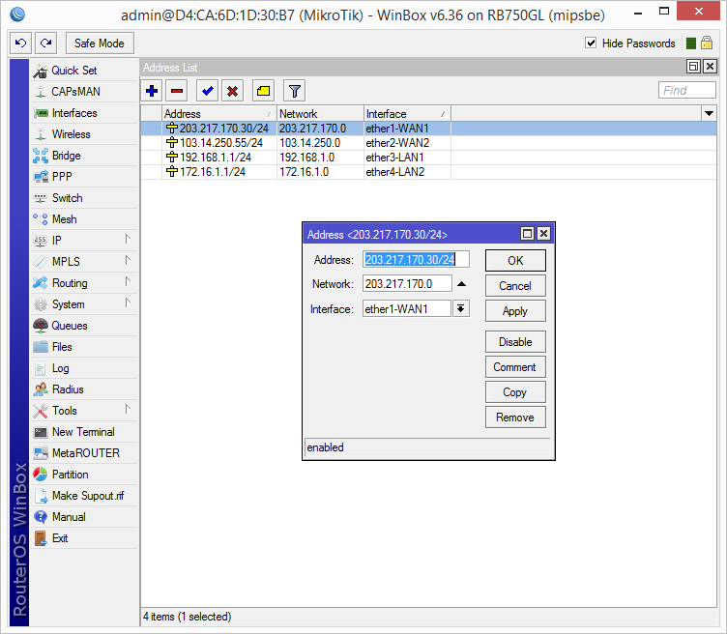The image size is (727, 634).
Task: Select row 103.14.250.55/24
Action: (x=428, y=143)
